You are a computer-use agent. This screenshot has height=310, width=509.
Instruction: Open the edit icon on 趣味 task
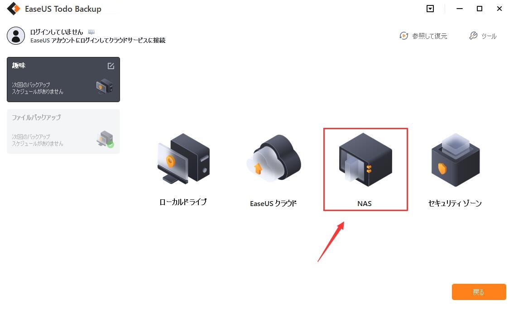[x=110, y=66]
